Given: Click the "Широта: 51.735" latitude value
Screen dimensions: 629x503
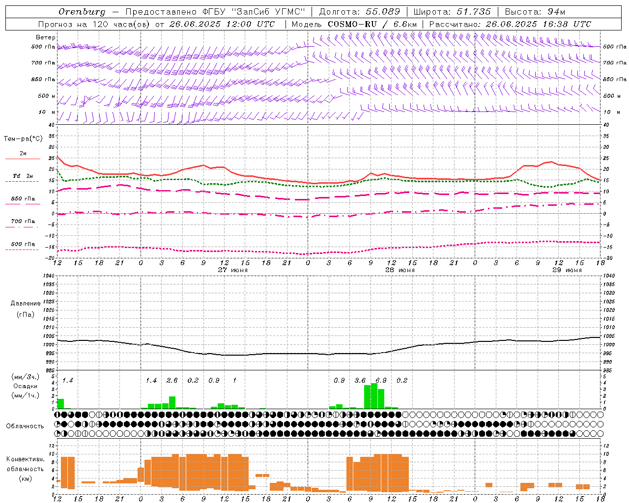Looking at the screenshot, I should click(x=453, y=12).
